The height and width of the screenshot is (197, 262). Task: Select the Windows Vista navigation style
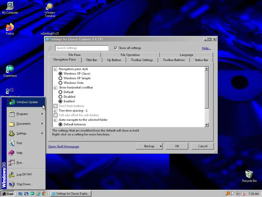click(60, 83)
